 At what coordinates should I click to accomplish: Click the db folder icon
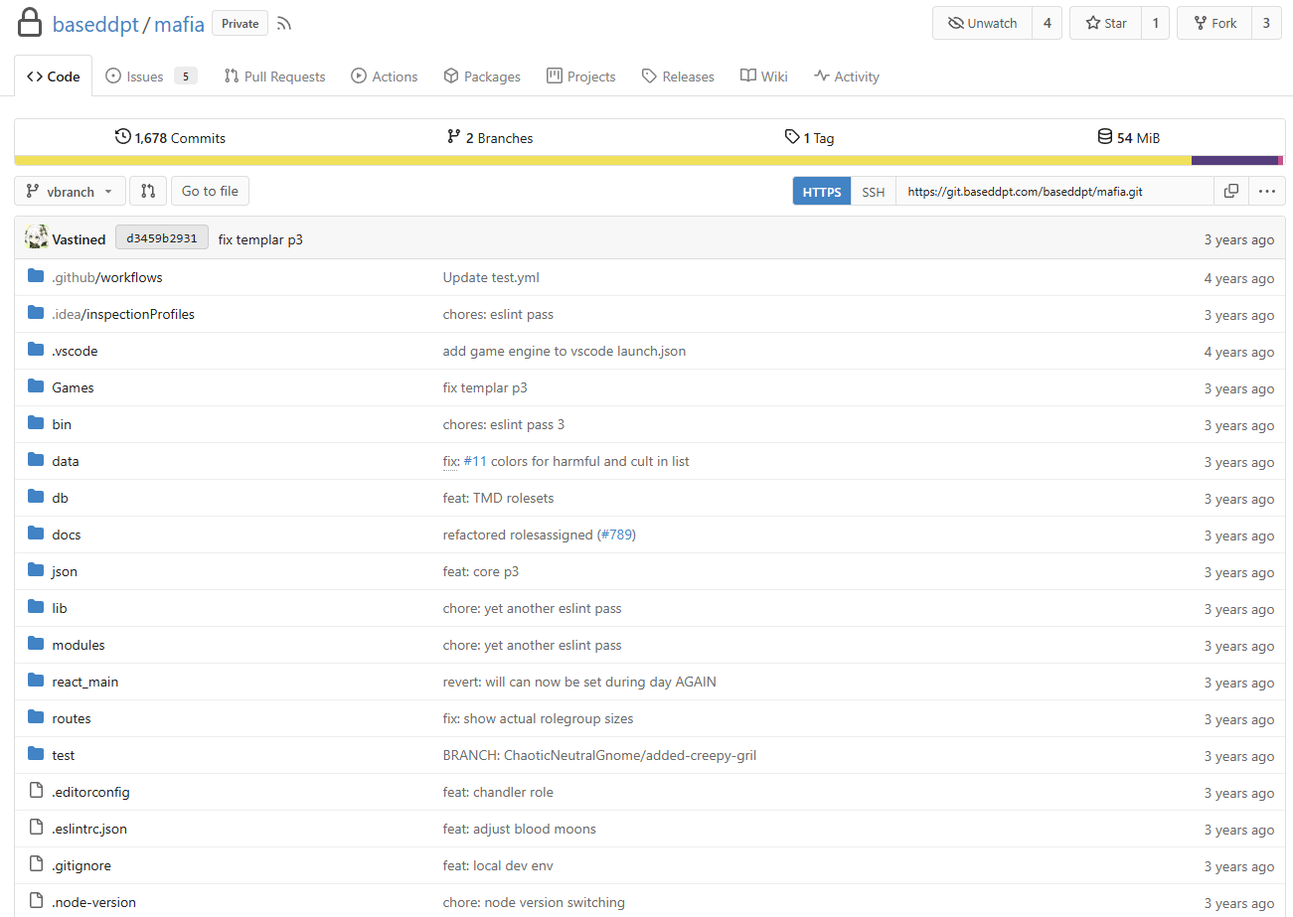[x=37, y=498]
